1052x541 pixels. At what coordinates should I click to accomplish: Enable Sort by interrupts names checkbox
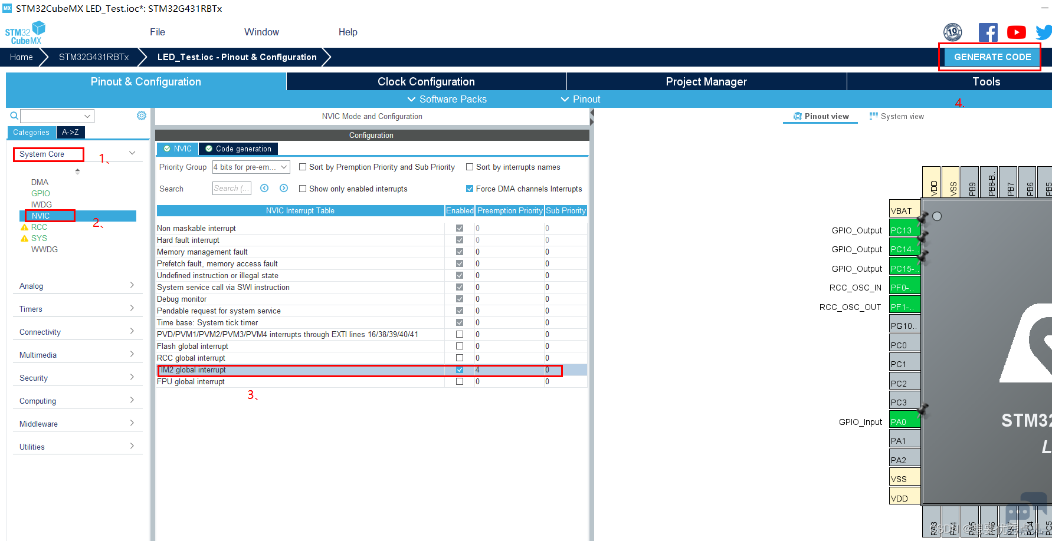pyautogui.click(x=470, y=167)
